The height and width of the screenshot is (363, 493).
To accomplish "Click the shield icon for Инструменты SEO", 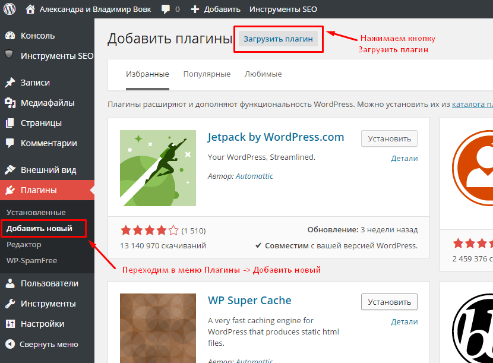I will (x=10, y=55).
